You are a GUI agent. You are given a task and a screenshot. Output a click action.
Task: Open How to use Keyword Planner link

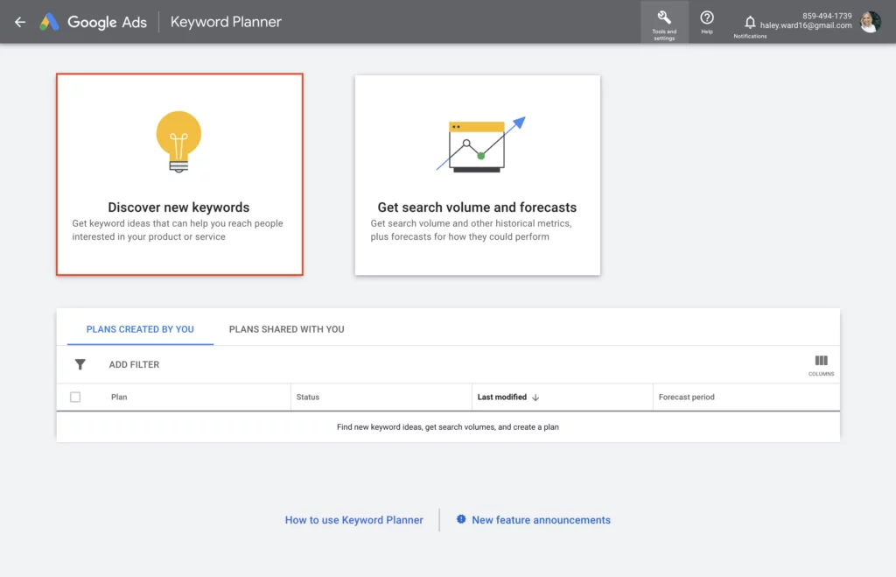tap(353, 520)
